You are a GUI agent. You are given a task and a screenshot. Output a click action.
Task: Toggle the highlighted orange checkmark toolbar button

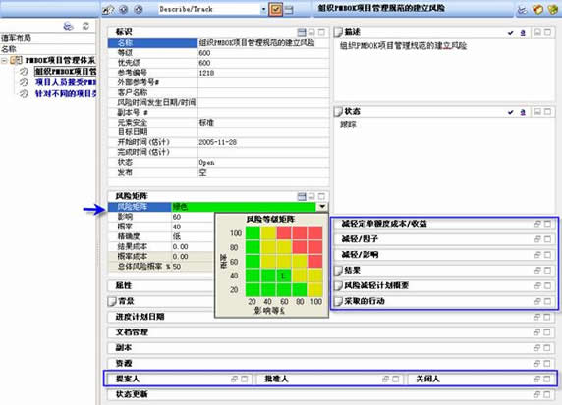point(276,9)
